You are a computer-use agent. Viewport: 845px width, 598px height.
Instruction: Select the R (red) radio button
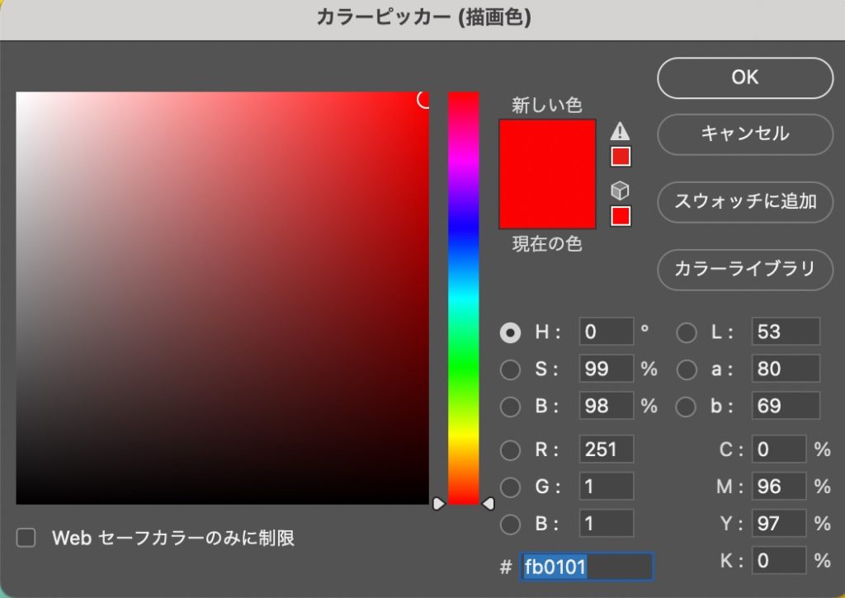click(x=510, y=450)
